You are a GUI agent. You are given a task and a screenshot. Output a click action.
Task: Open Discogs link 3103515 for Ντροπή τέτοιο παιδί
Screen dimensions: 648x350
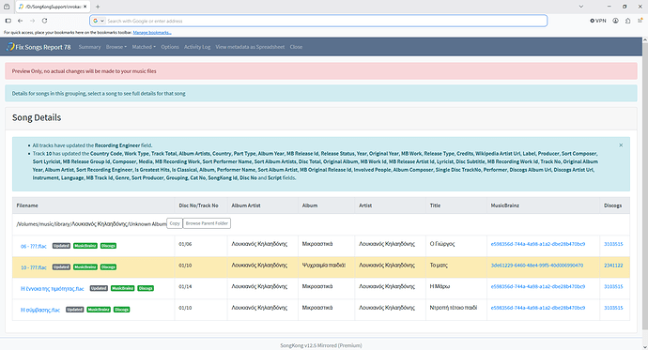click(613, 308)
